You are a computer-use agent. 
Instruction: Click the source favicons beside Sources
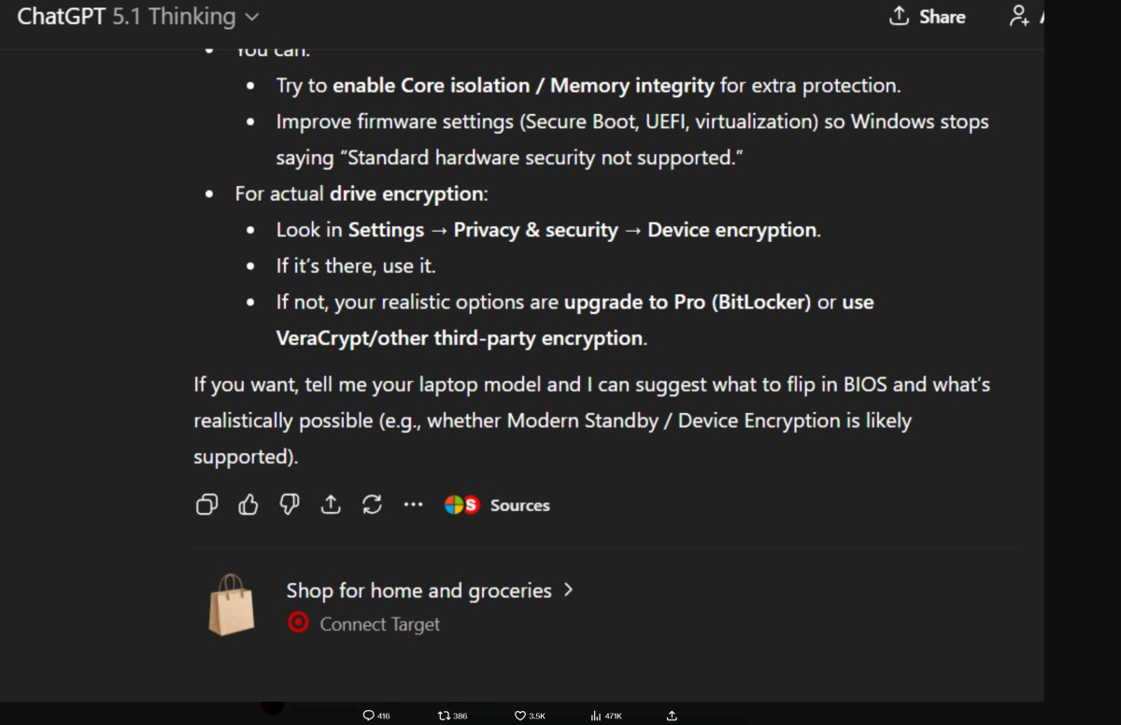pyautogui.click(x=461, y=505)
